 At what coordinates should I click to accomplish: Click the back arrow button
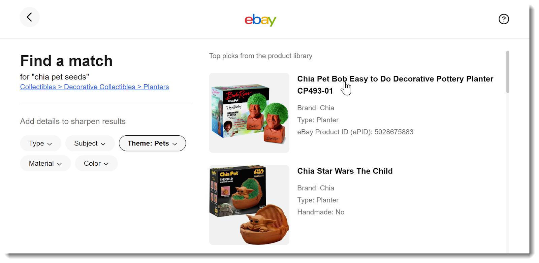pos(30,17)
